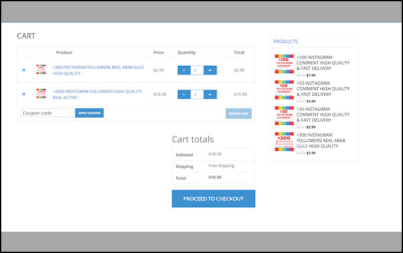Decrease quantity of the $2.99 followers item
Image resolution: width=403 pixels, height=253 pixels.
click(184, 70)
